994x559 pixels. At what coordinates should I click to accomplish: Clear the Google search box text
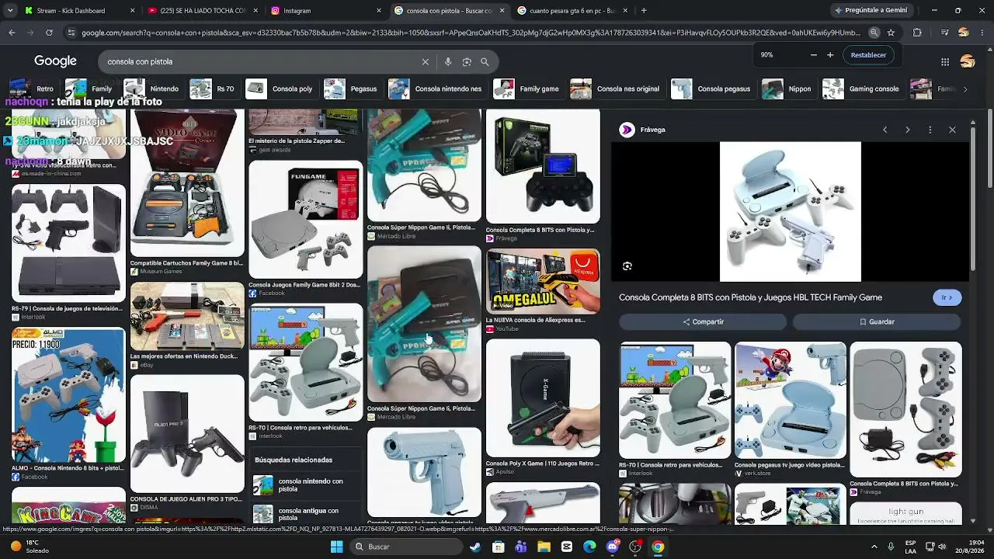click(x=426, y=62)
